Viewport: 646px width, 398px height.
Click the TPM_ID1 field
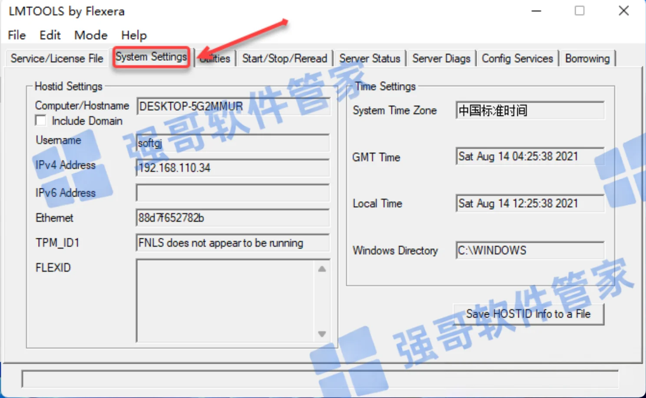(x=233, y=243)
